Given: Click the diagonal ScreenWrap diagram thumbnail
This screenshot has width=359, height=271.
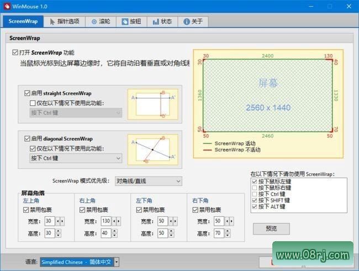Looking at the screenshot, I should [x=152, y=150].
